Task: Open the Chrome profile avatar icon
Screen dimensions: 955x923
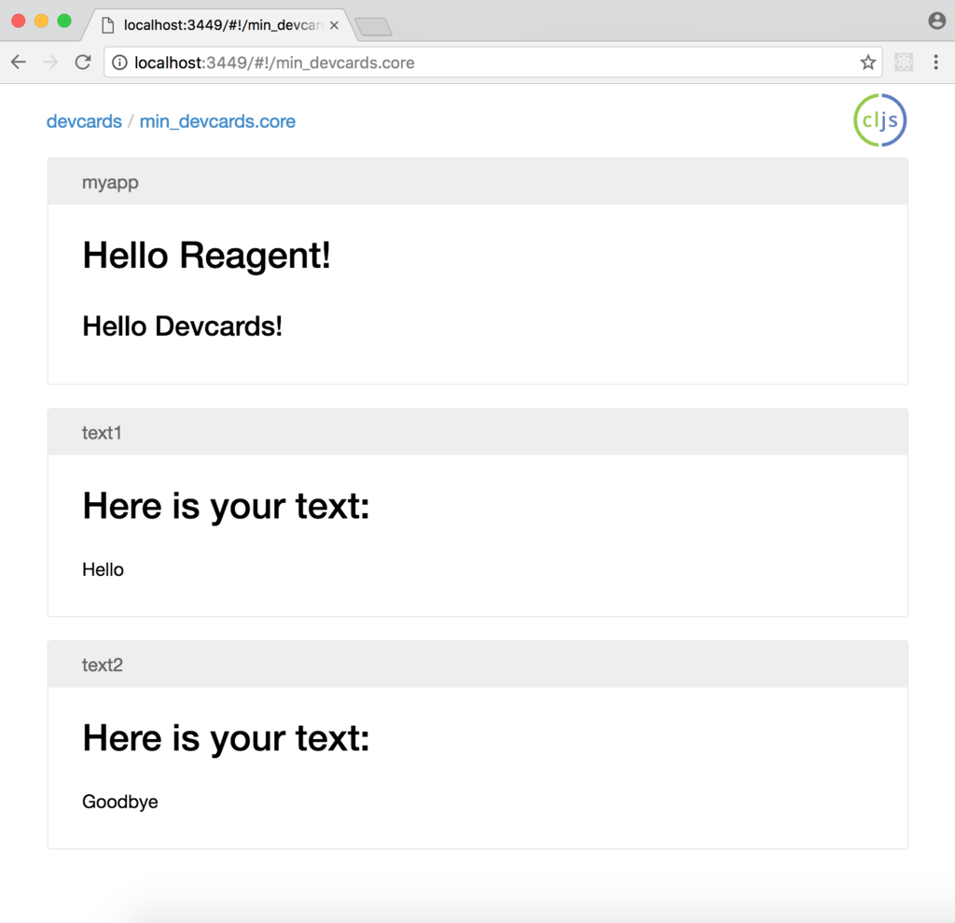Action: 936,20
